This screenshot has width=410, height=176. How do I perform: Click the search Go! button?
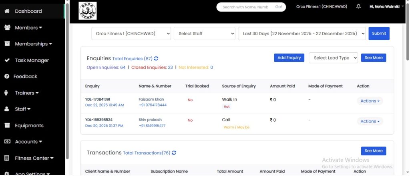[x=279, y=7]
